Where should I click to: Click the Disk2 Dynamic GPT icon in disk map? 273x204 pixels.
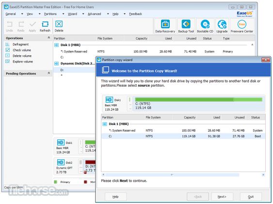(x=61, y=162)
